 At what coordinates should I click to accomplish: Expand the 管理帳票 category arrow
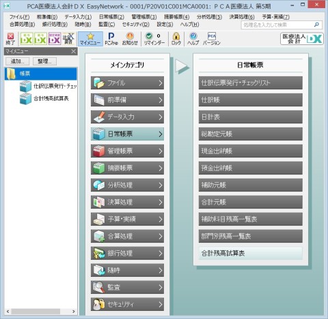click(x=161, y=151)
